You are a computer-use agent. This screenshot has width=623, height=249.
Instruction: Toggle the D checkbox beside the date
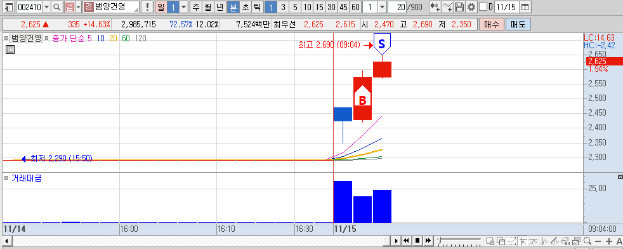(483, 7)
